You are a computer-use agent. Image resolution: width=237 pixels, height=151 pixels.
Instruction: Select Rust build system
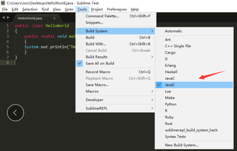(x=194, y=123)
